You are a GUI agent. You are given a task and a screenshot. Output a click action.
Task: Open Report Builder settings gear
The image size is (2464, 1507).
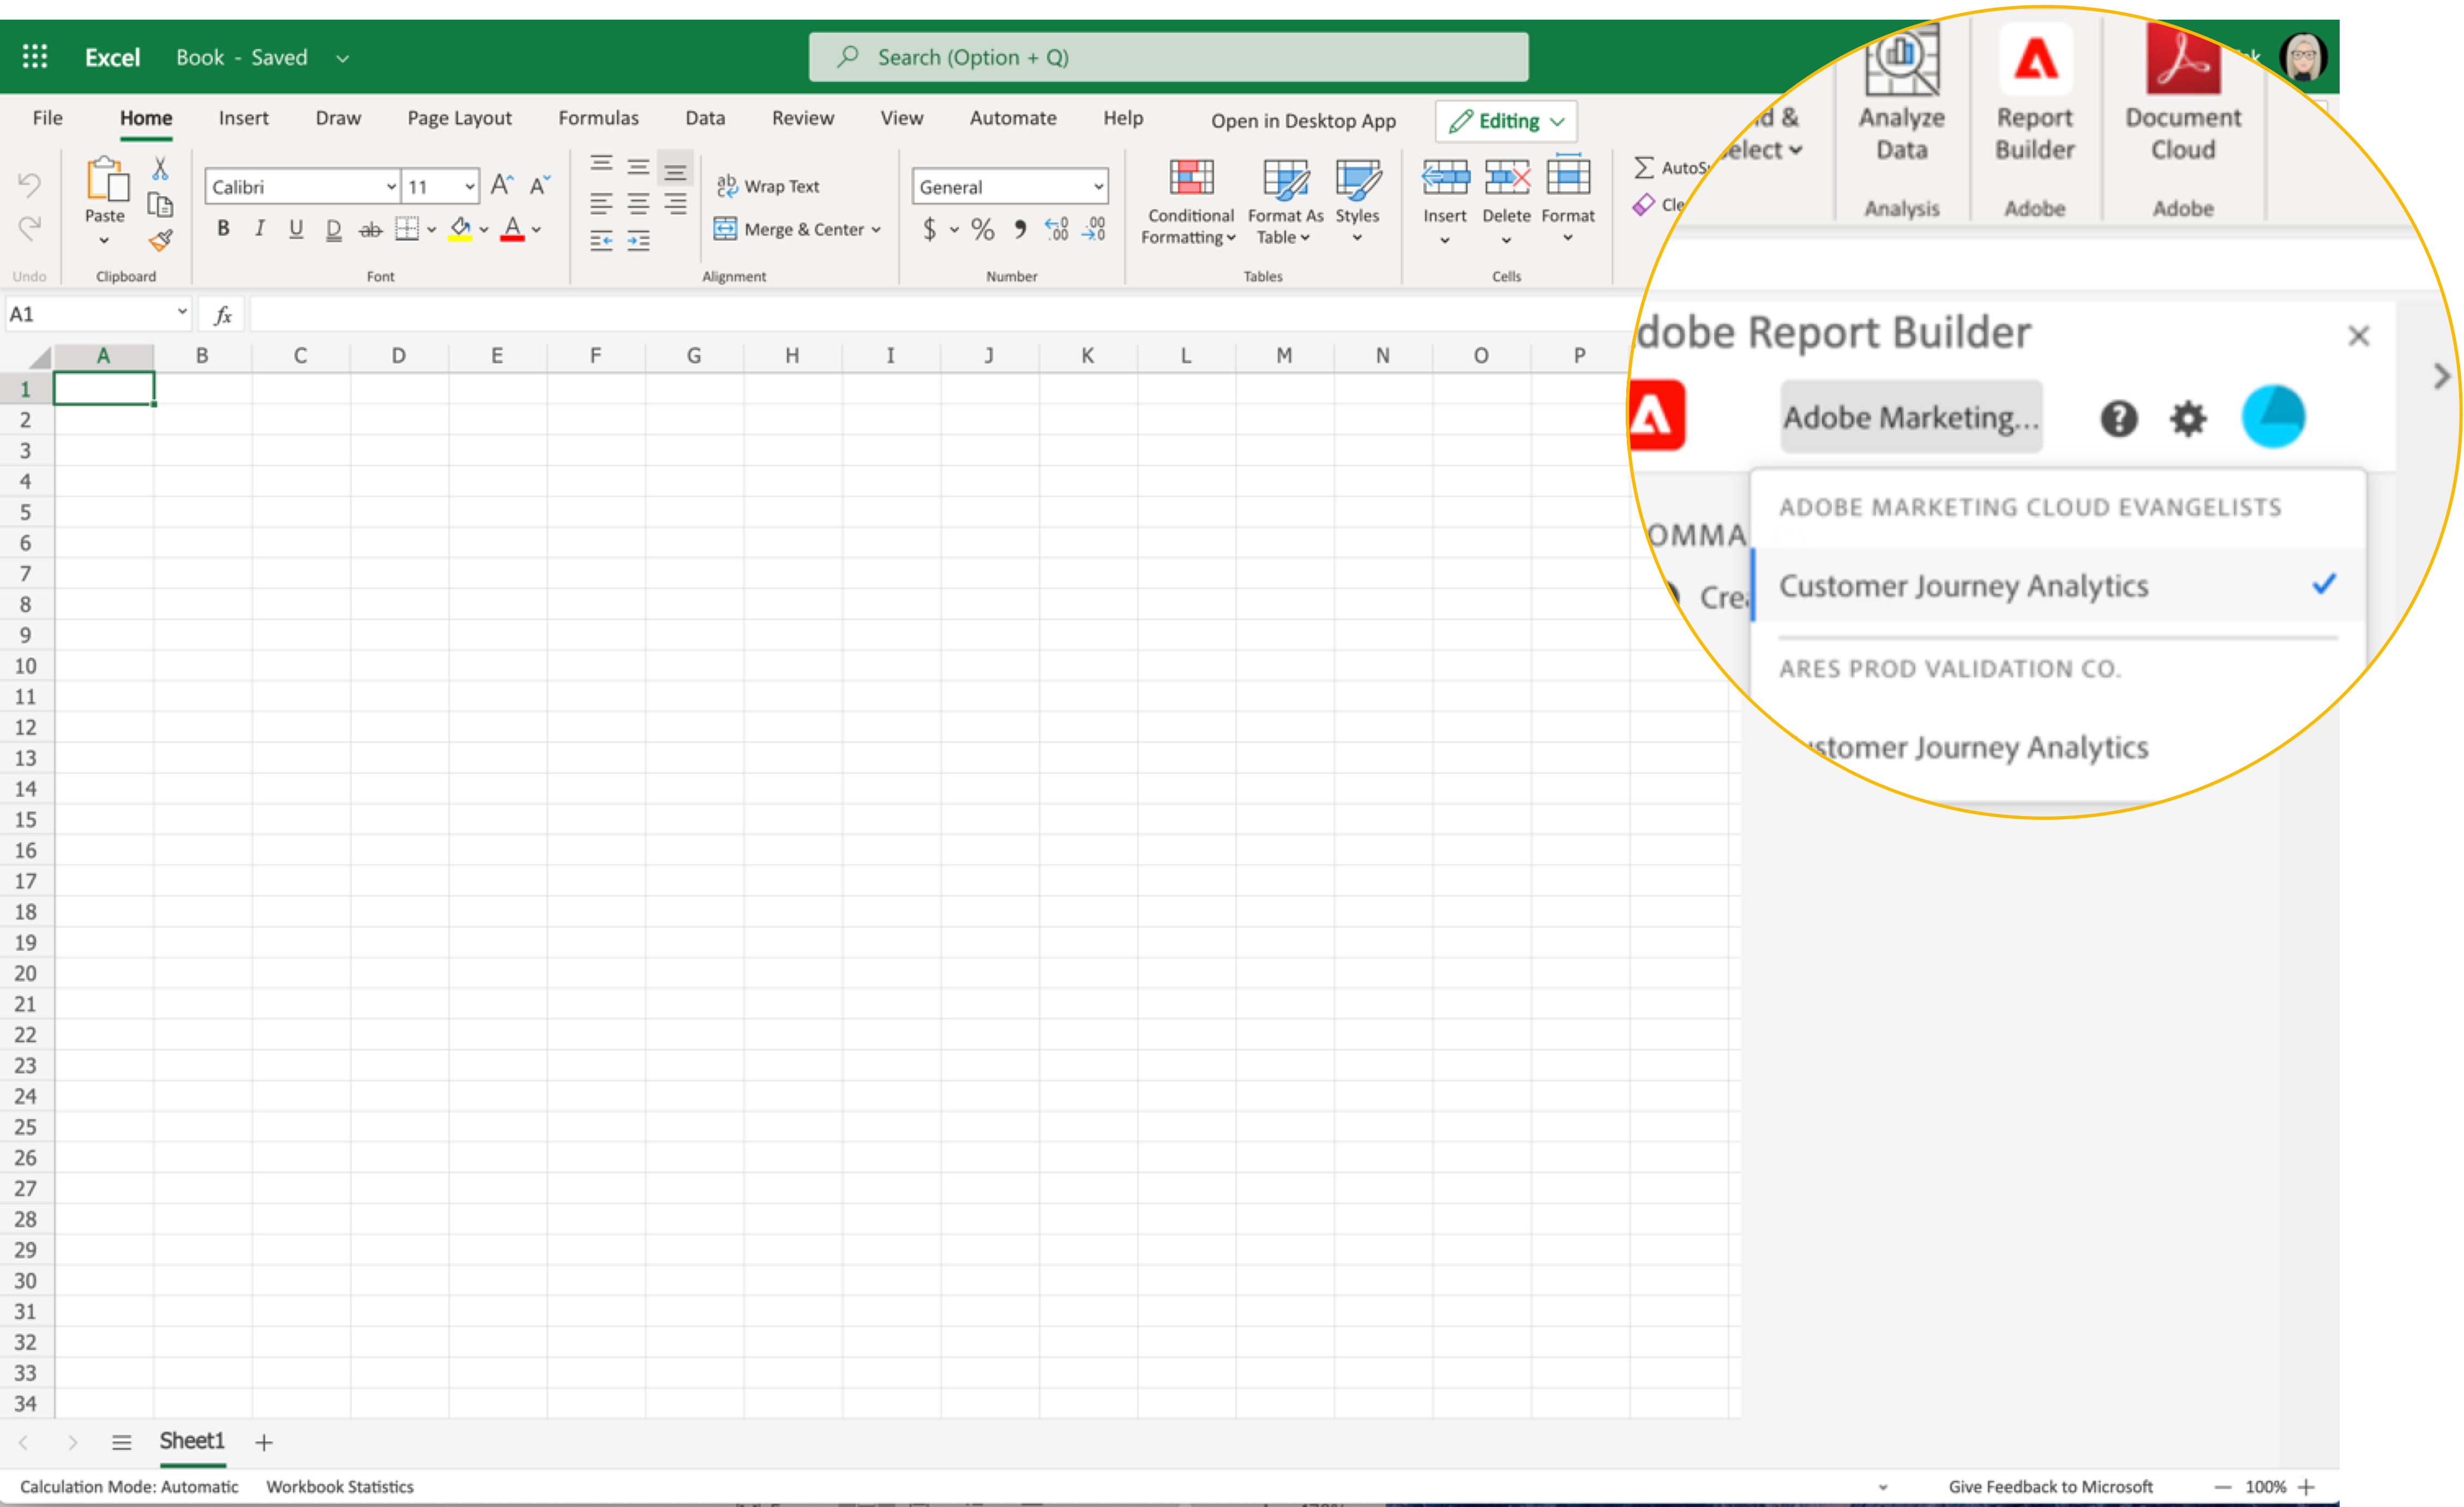[2188, 418]
